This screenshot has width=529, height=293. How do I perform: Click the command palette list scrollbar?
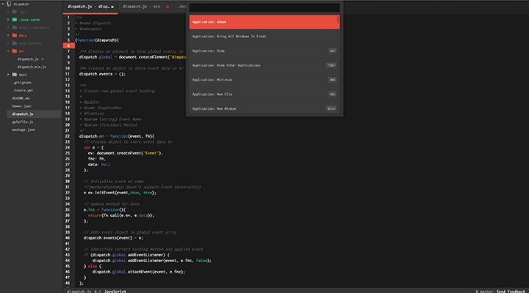pyautogui.click(x=338, y=20)
